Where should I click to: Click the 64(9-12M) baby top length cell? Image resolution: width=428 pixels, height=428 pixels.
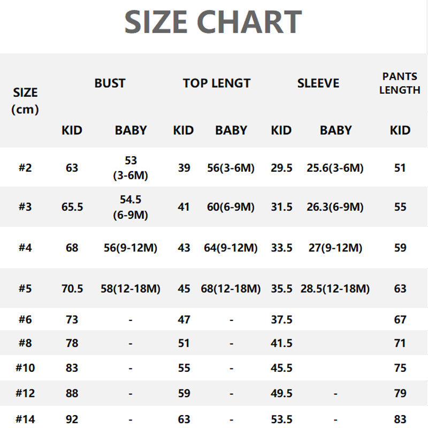(231, 248)
